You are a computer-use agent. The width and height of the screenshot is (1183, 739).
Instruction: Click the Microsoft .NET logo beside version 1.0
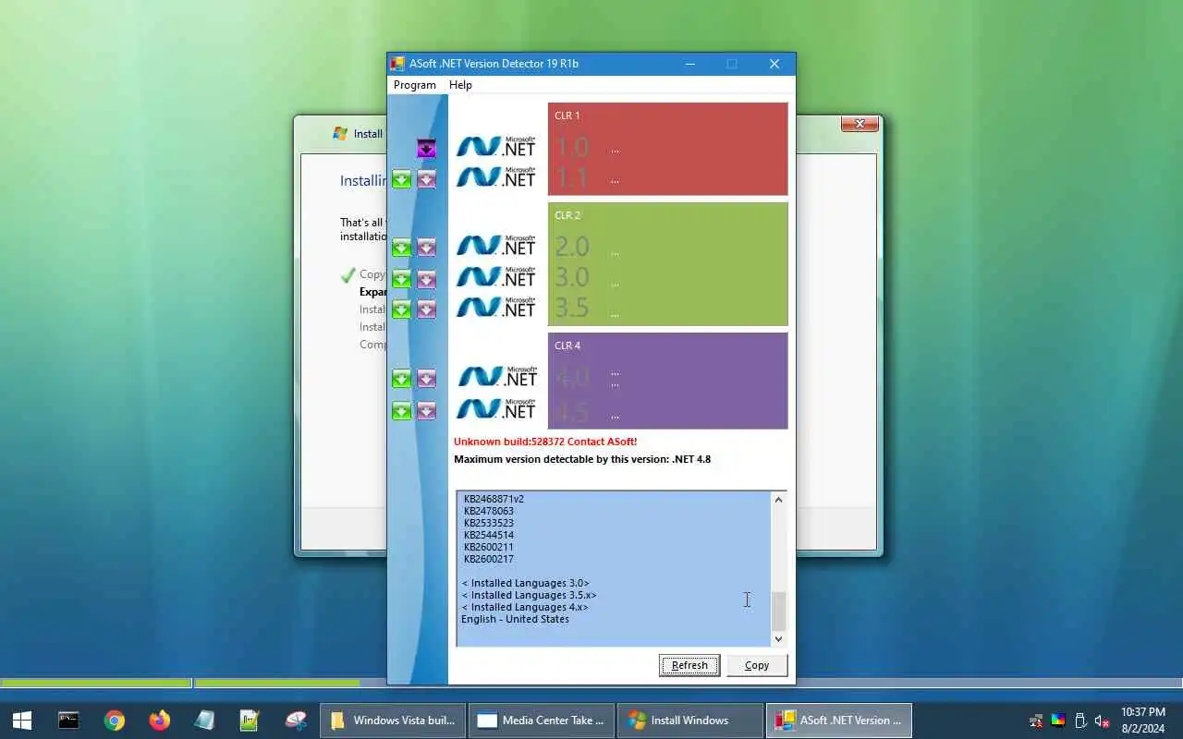[x=496, y=147]
